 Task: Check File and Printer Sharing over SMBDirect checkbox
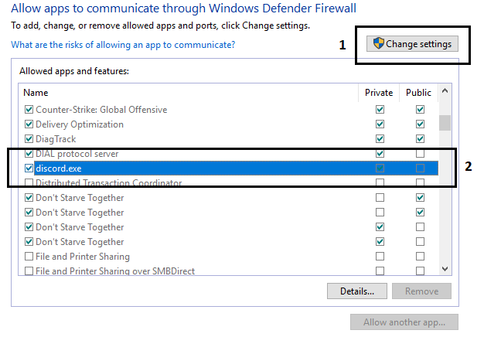click(29, 271)
